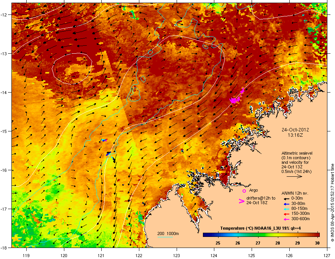Click the 'Argo' legend label

coord(254,190)
